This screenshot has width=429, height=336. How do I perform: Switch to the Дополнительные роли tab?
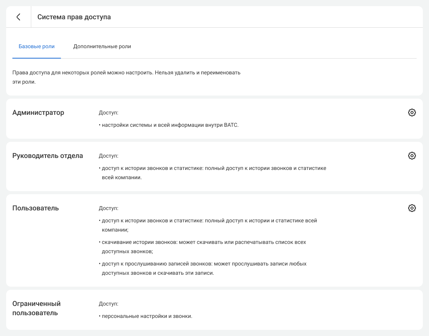pyautogui.click(x=102, y=47)
